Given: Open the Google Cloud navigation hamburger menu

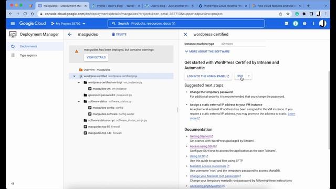Looking at the screenshot, I should [13, 23].
